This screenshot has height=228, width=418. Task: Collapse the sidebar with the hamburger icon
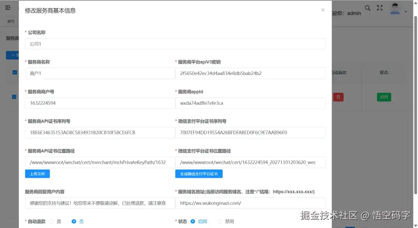click(x=8, y=7)
